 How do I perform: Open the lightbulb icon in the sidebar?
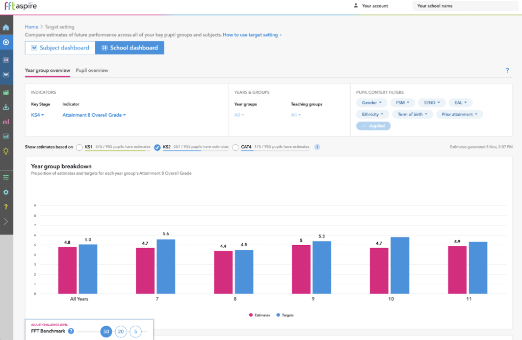point(6,151)
